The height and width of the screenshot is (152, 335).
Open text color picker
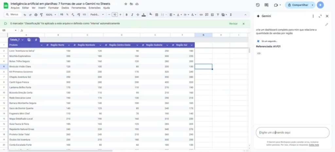pos(144,15)
